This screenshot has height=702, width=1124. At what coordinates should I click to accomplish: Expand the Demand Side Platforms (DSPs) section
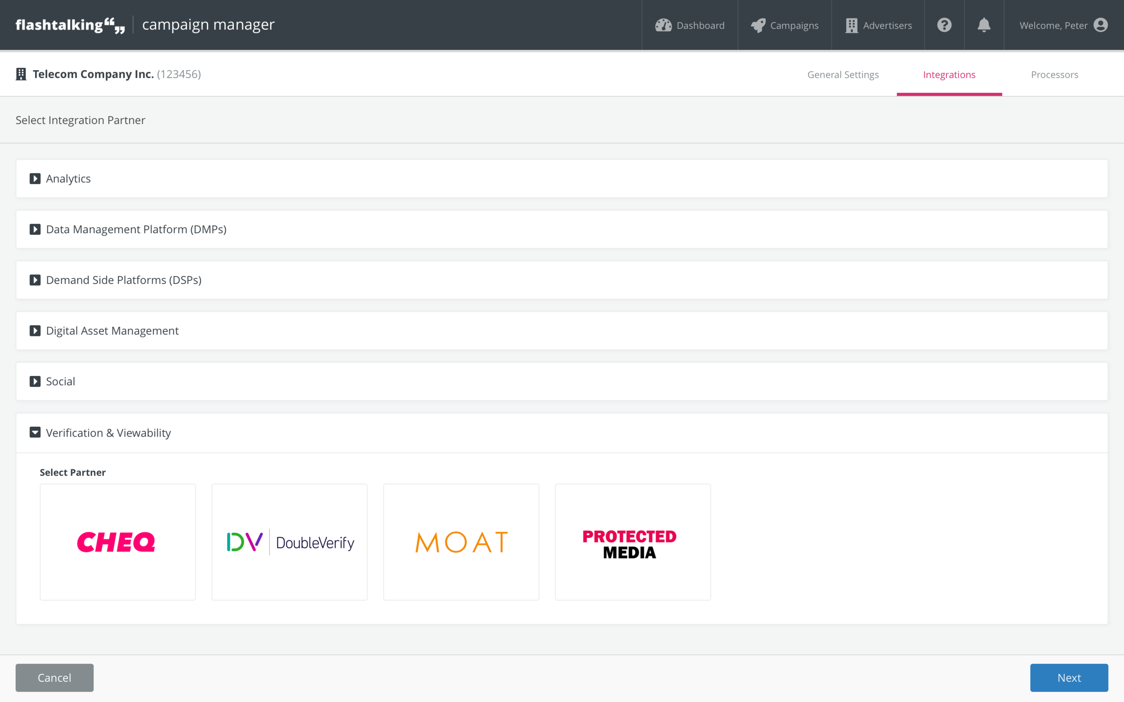pos(35,279)
